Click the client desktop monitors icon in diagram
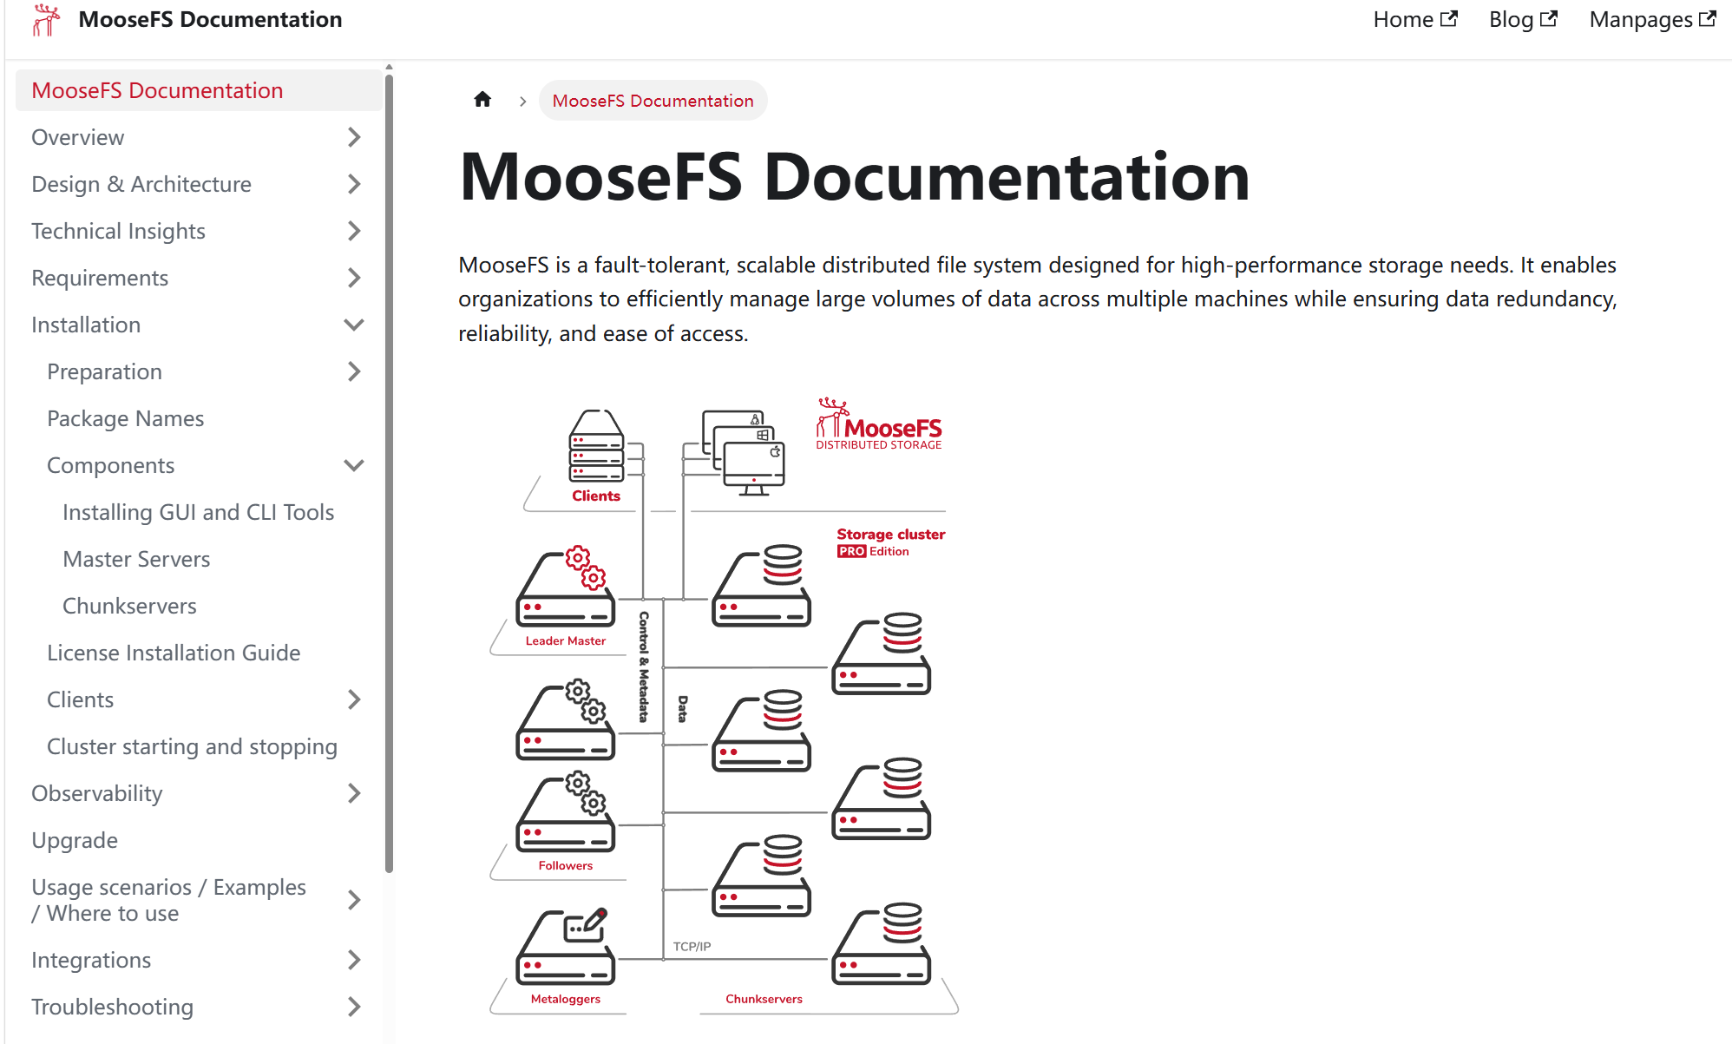The width and height of the screenshot is (1732, 1044). (x=743, y=453)
